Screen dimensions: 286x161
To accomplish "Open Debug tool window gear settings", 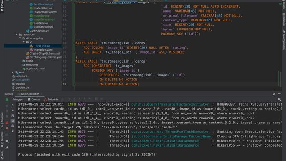I will [x=274, y=94].
